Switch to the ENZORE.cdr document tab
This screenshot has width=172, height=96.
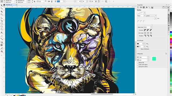9,5
